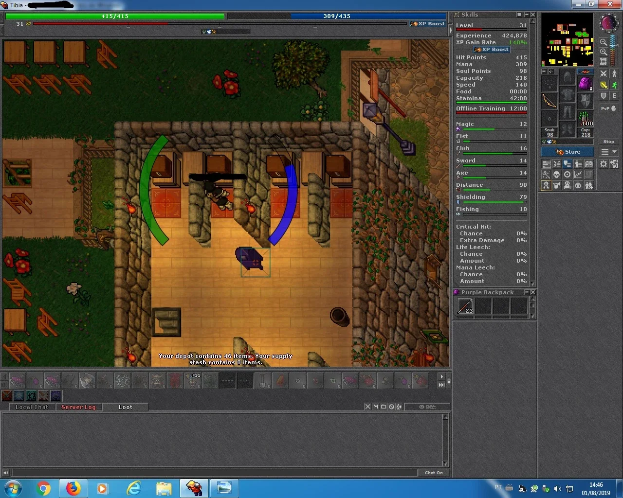
Task: Minimize the Purple Backpack panel
Action: click(x=526, y=292)
